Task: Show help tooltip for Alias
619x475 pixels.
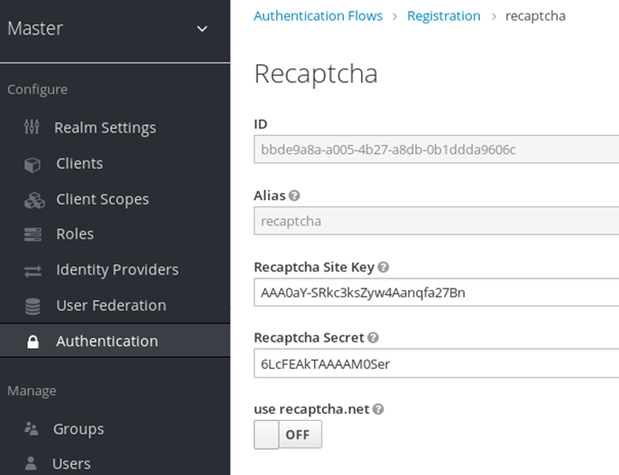Action: (294, 196)
